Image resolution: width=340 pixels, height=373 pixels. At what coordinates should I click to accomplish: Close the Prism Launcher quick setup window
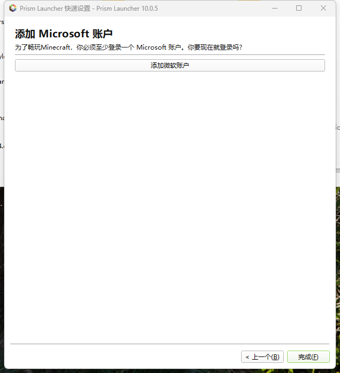[323, 9]
